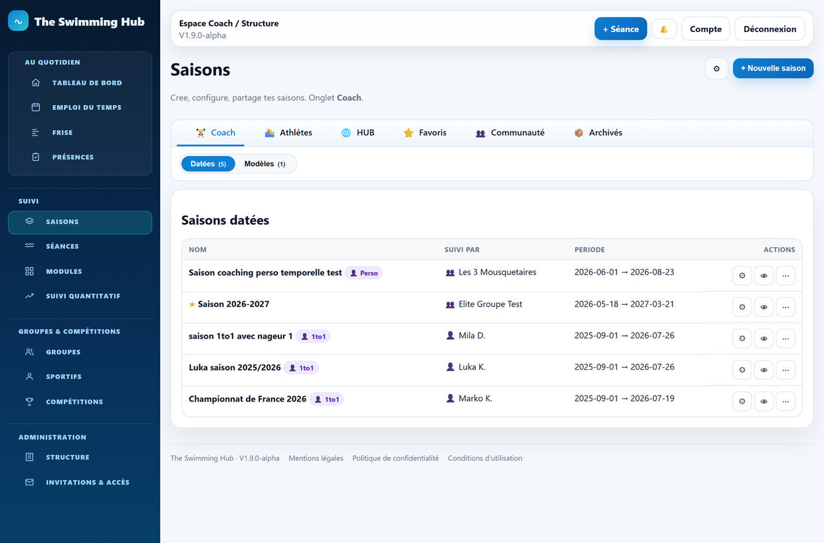The image size is (824, 543).
Task: Open the Mentions légales footer link
Action: click(316, 458)
